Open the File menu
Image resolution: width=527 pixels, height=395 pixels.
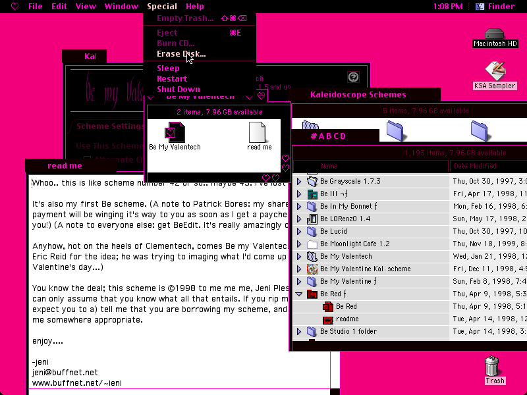click(x=36, y=7)
